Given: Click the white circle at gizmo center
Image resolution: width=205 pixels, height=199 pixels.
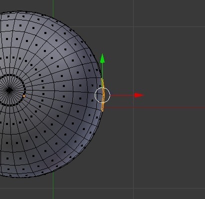Looking at the screenshot, I should [102, 95].
